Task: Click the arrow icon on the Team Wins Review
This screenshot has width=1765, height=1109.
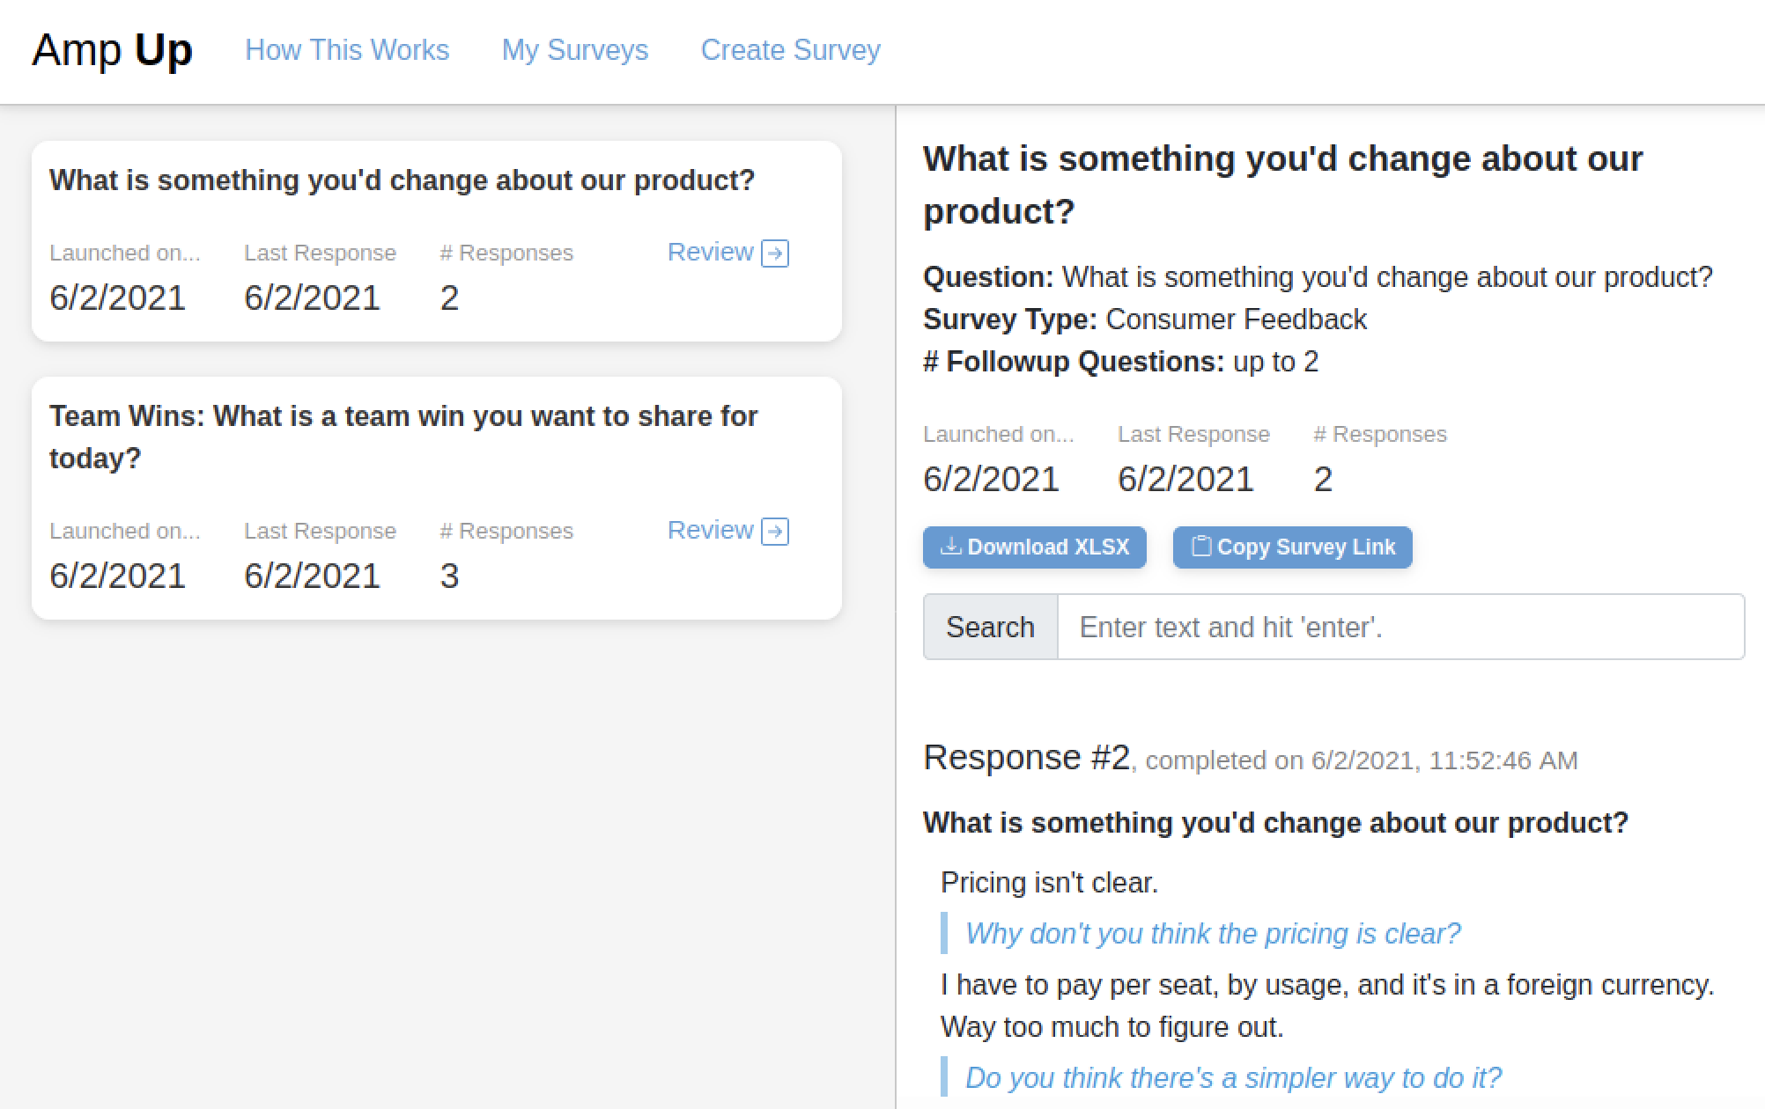Action: tap(775, 532)
